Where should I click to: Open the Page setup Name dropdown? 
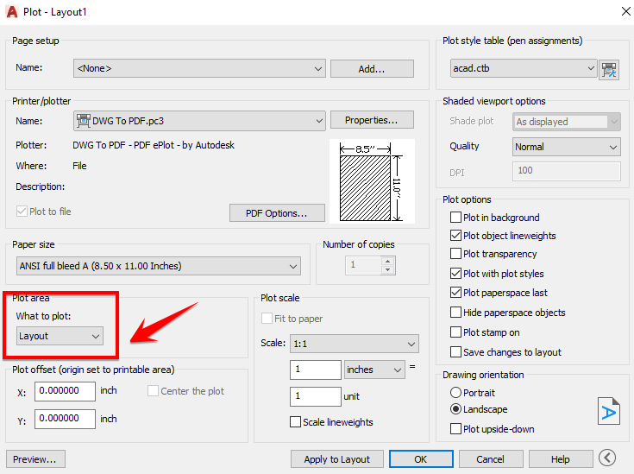click(x=199, y=68)
